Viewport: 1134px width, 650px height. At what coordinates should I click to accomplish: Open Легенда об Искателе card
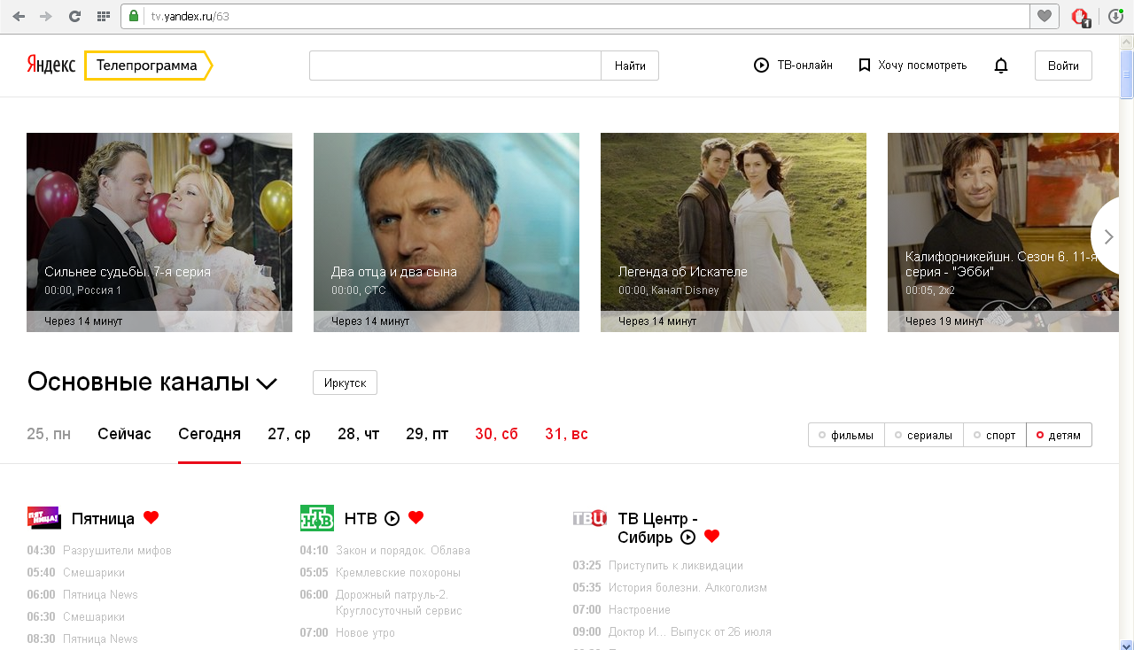coord(734,232)
